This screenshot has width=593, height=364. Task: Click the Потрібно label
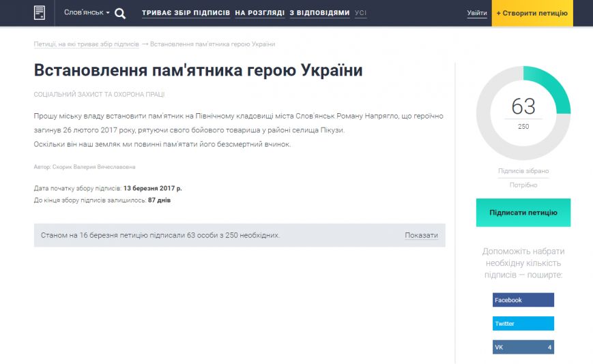click(523, 185)
